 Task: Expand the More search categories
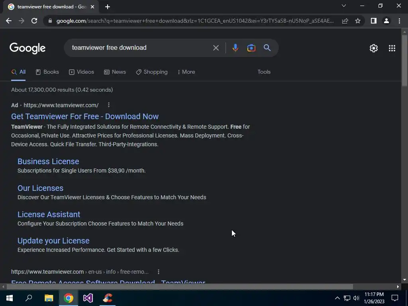click(x=186, y=72)
